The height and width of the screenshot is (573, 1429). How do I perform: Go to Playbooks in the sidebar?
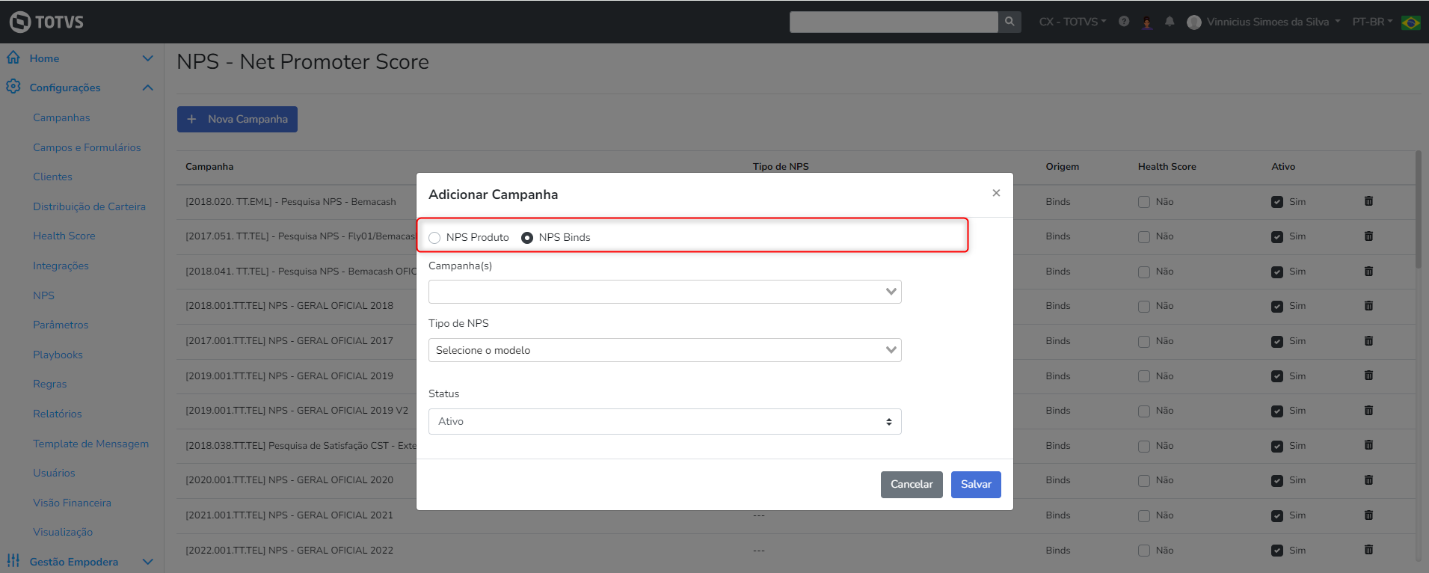[x=58, y=355]
